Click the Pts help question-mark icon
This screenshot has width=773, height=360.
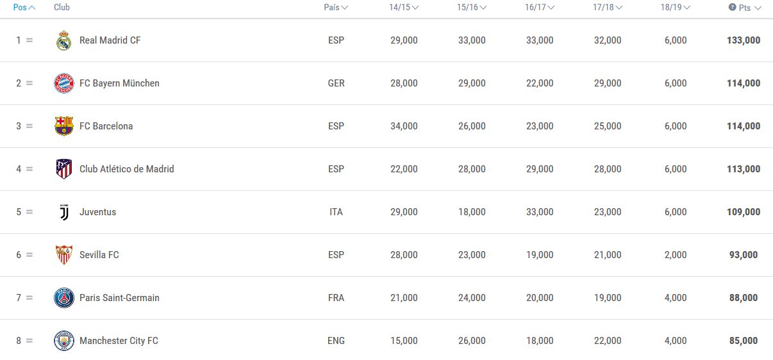tap(732, 8)
